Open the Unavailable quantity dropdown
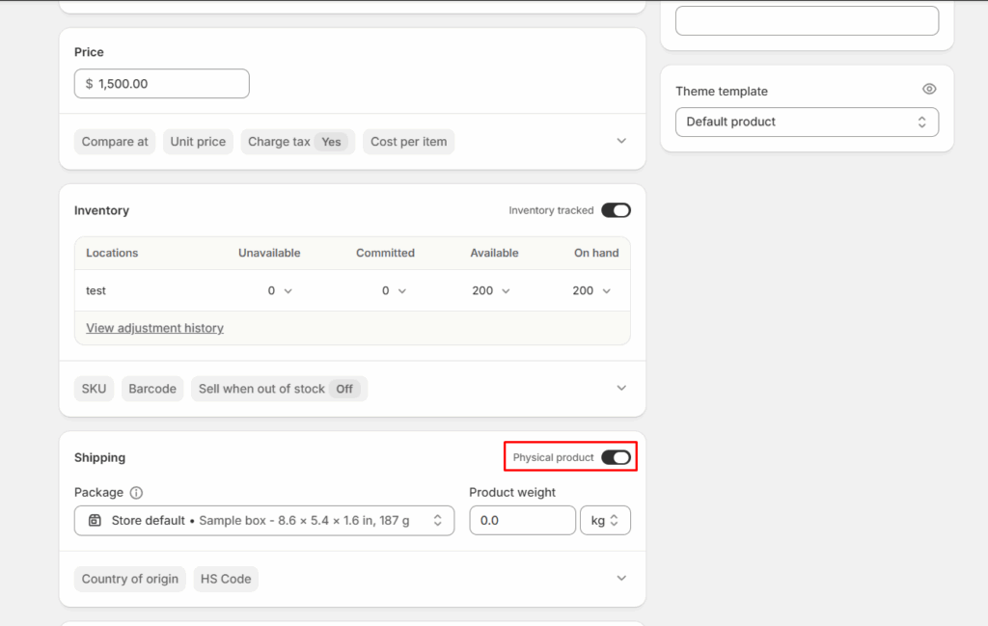This screenshot has height=626, width=988. 280,290
